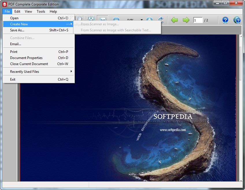Click the zoom in plus icon
This screenshot has height=190, width=245.
point(149,19)
